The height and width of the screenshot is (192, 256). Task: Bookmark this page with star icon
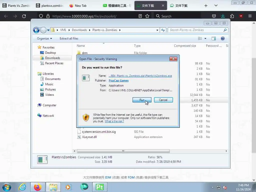click(x=147, y=16)
